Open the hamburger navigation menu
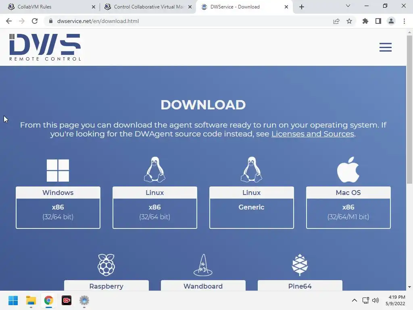This screenshot has height=310, width=413. (385, 47)
